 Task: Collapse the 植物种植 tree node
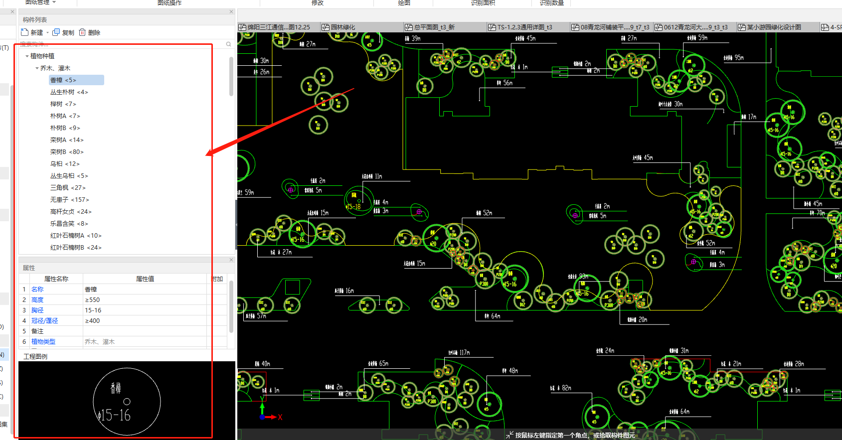pyautogui.click(x=27, y=56)
